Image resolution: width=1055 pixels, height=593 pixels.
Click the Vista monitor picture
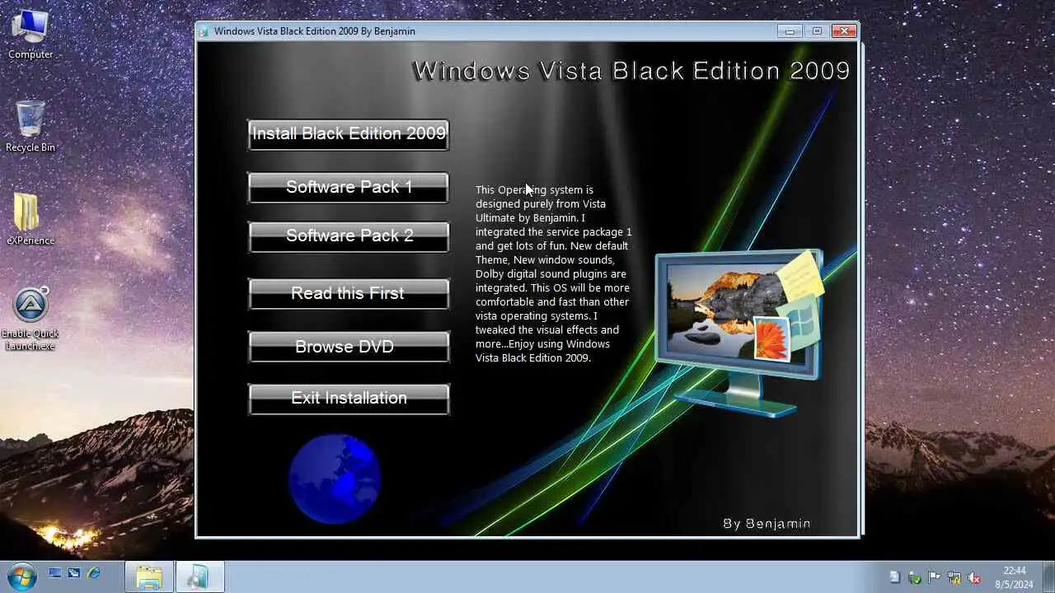pos(739,334)
